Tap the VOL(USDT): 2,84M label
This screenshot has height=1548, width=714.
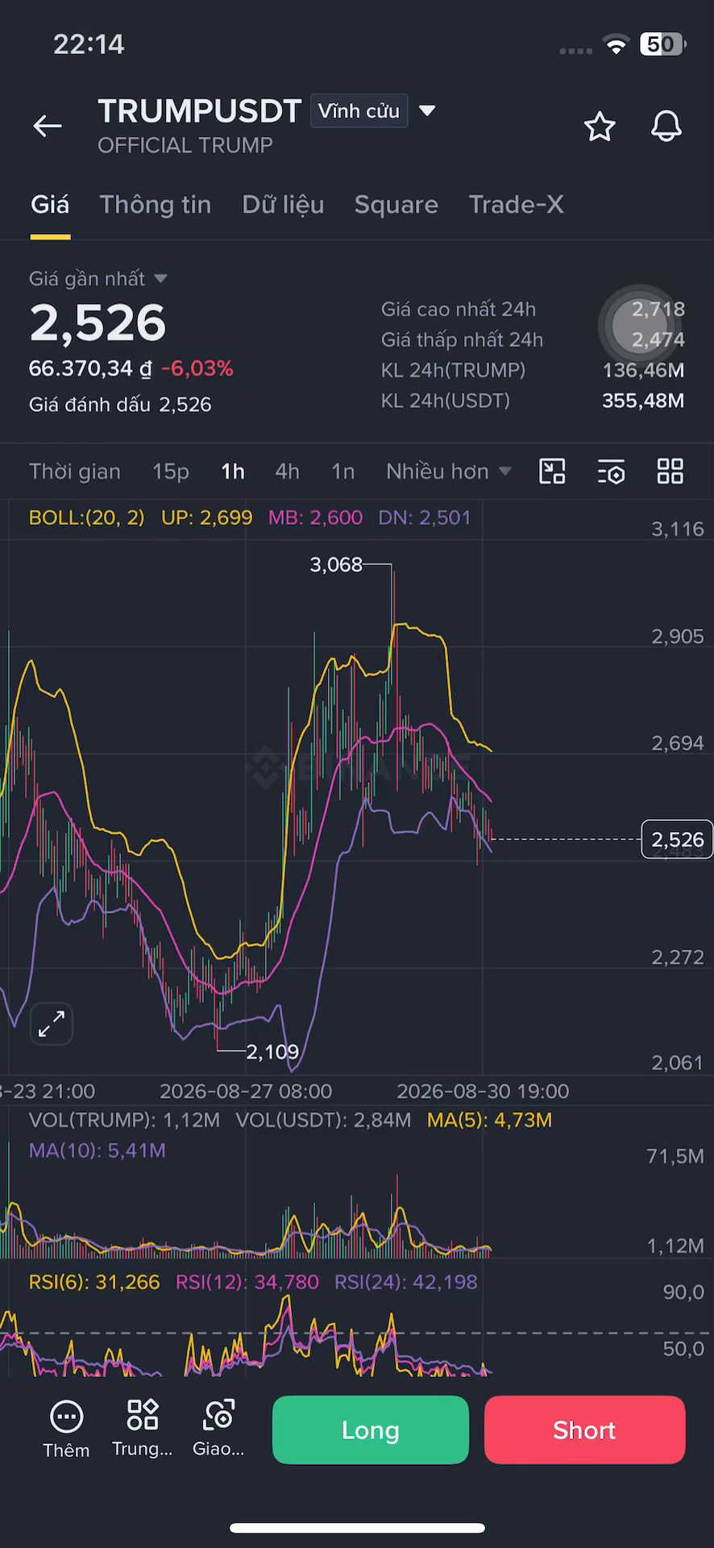coord(323,1120)
